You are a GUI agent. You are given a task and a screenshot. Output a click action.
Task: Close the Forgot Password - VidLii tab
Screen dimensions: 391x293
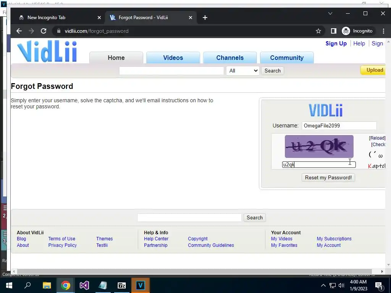coord(191,18)
